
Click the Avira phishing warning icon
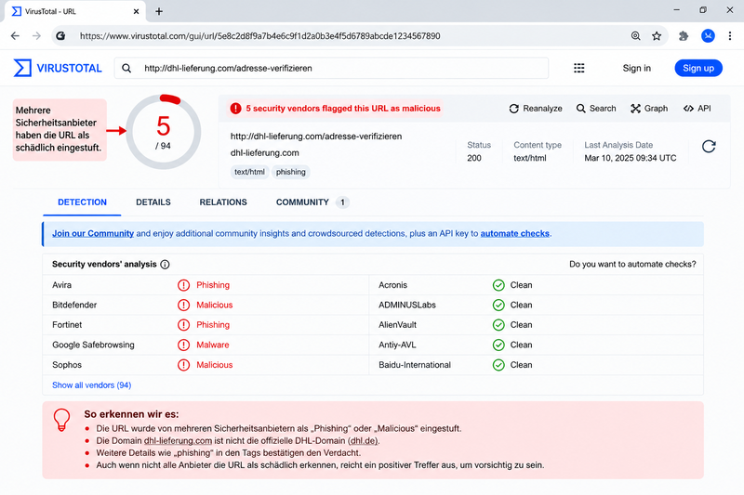pyautogui.click(x=183, y=285)
